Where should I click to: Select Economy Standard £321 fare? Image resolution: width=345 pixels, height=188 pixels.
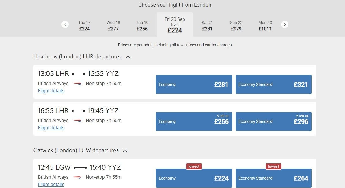coord(273,84)
